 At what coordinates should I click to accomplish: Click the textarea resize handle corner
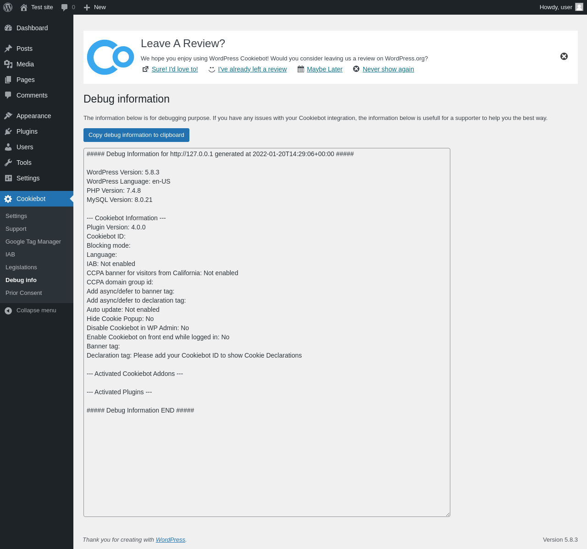(x=447, y=514)
